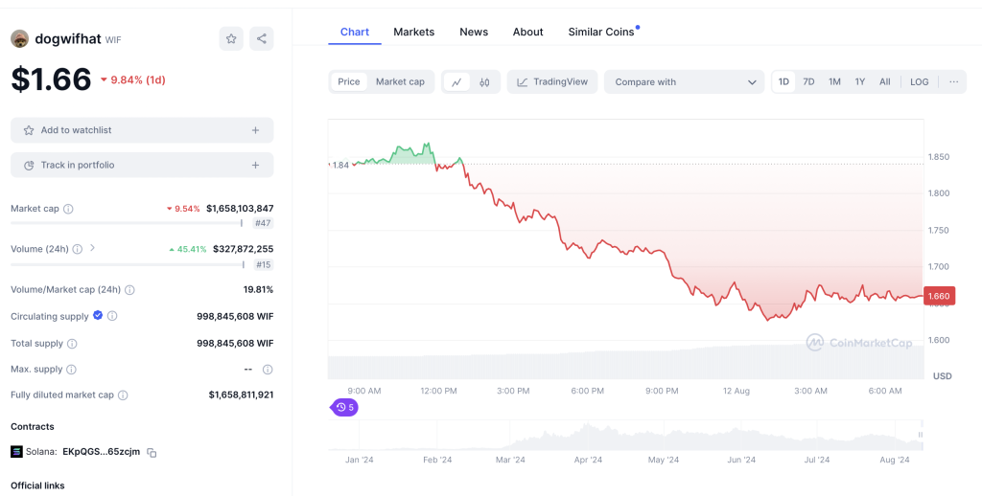
Task: Click the Solana contract address link
Action: click(102, 452)
